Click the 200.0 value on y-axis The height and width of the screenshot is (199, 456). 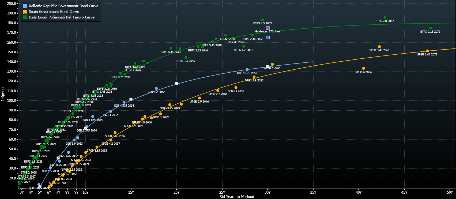(x=12, y=3)
